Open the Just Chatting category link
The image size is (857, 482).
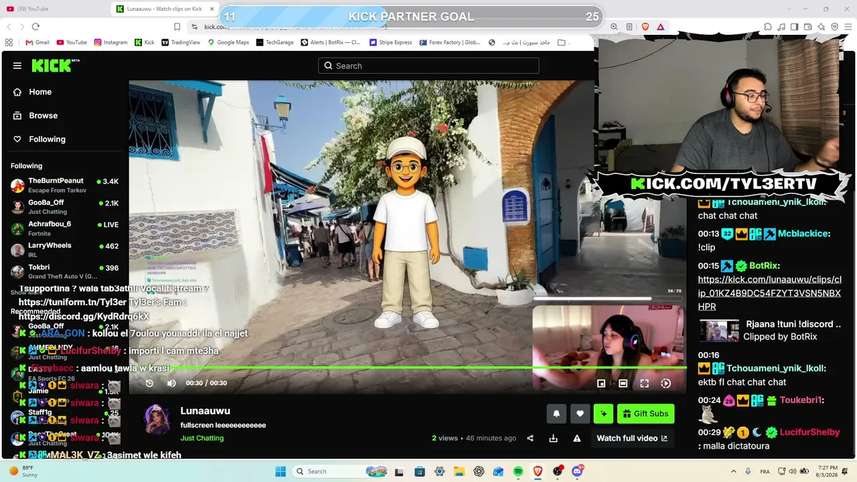(x=202, y=438)
